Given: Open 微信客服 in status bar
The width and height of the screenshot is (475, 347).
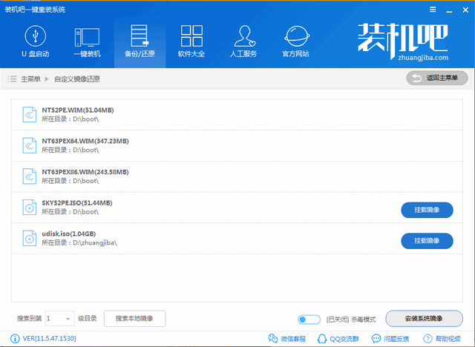Looking at the screenshot, I should [x=285, y=339].
